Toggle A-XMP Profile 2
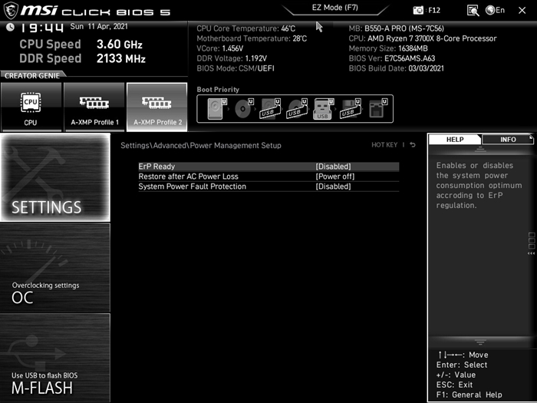Screen dimensions: 537x403 pos(156,107)
